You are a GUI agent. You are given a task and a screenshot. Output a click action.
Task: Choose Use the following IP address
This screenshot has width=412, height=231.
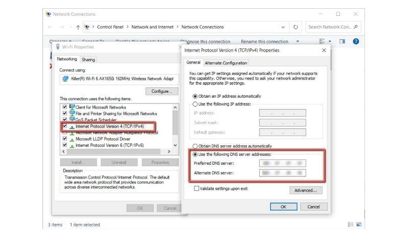click(195, 104)
